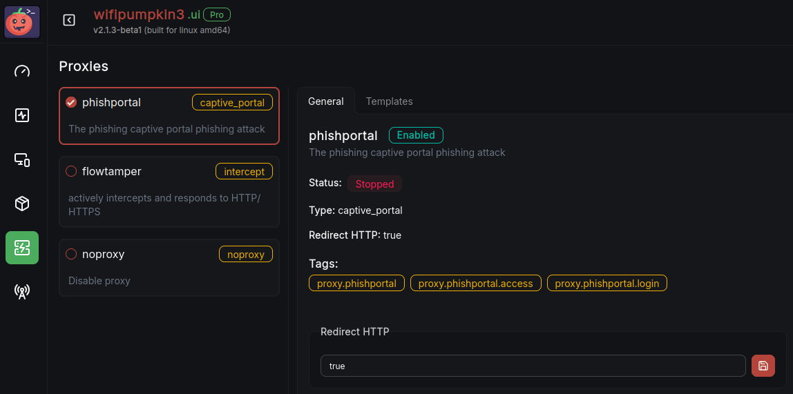Open the access point antenna icon

coord(22,292)
